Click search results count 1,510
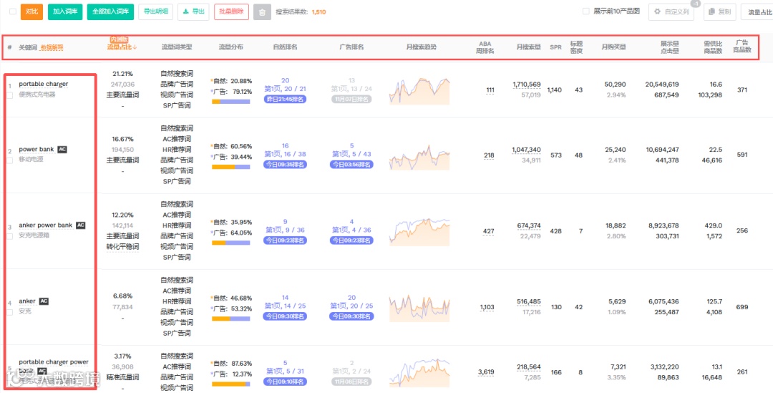773x393 pixels. 319,12
